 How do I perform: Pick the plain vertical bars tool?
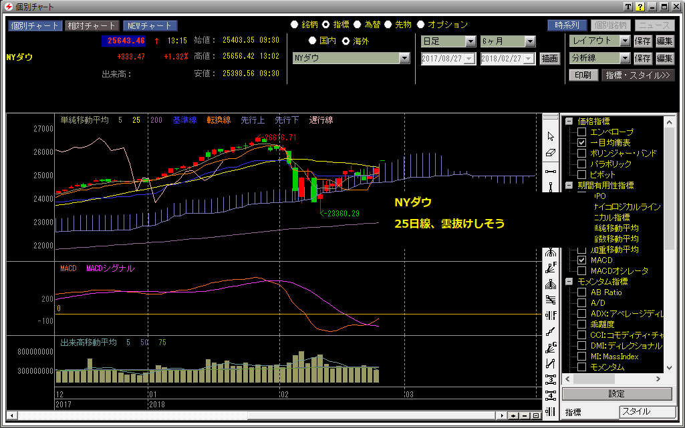tap(551, 411)
